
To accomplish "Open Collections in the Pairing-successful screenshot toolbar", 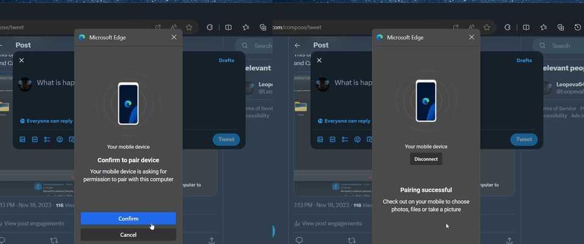I will (561, 27).
